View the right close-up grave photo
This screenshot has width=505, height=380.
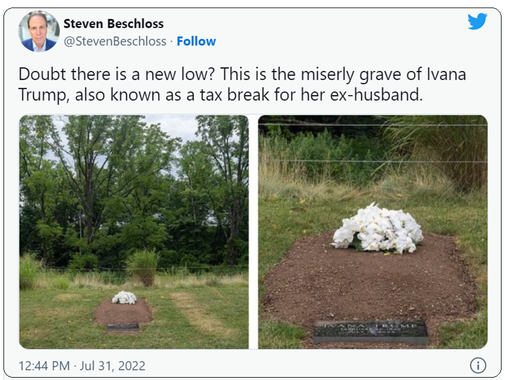click(x=373, y=232)
